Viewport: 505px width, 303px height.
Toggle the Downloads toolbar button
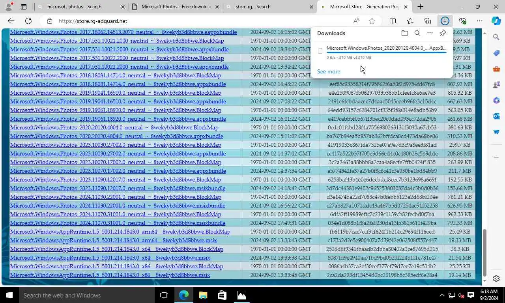pyautogui.click(x=445, y=21)
